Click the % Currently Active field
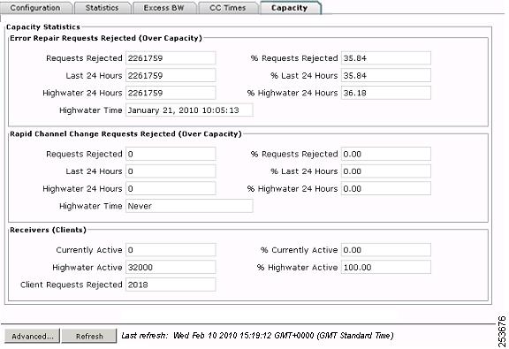This screenshot has height=349, width=509. (x=386, y=250)
